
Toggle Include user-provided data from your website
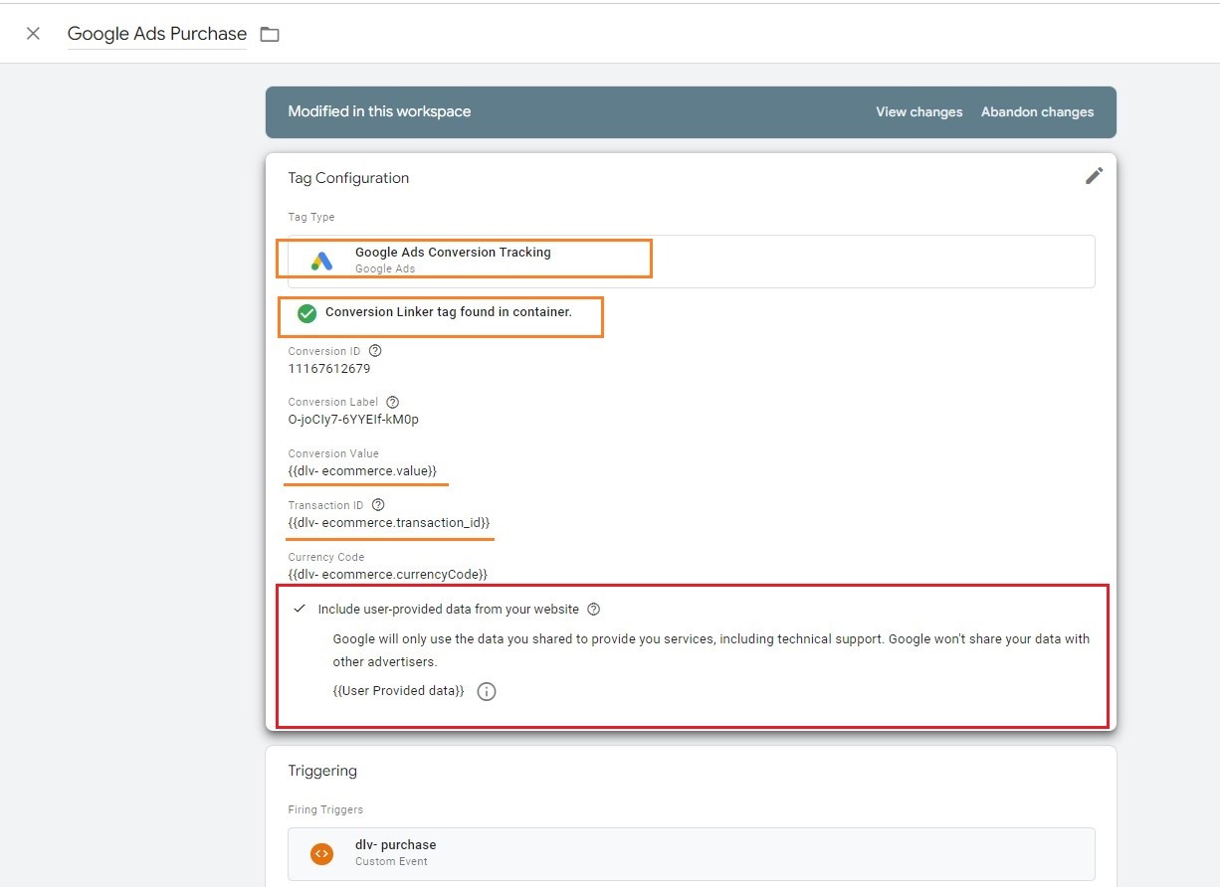pyautogui.click(x=299, y=609)
